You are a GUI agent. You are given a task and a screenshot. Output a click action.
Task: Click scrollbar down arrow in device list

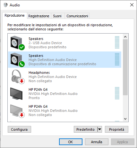pos(125,119)
